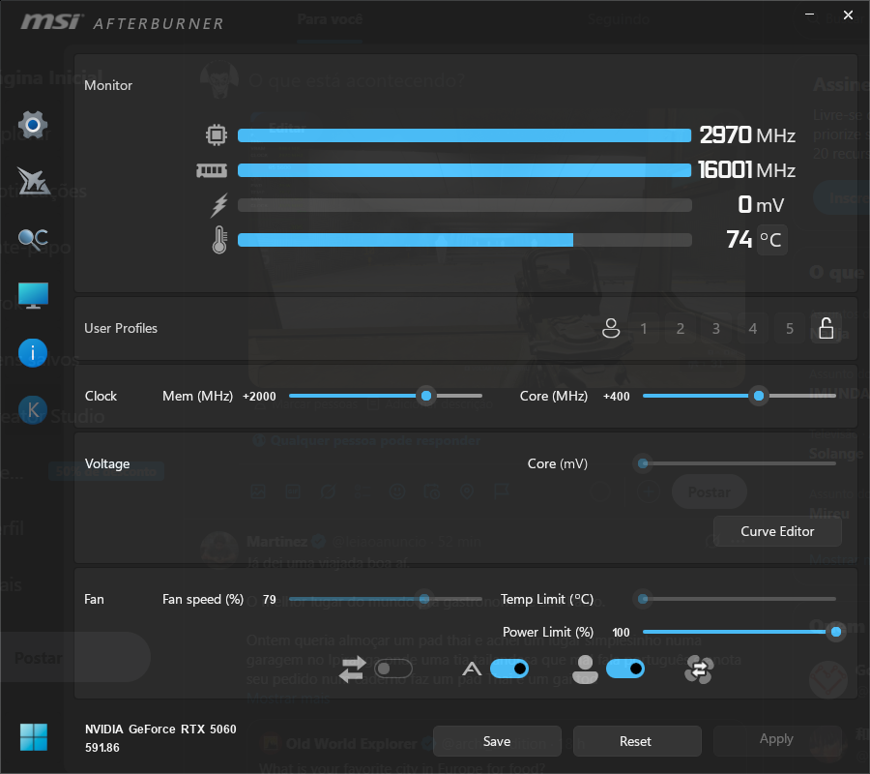Click the NVIDIA GeForce RTX 5060 label

(x=160, y=729)
